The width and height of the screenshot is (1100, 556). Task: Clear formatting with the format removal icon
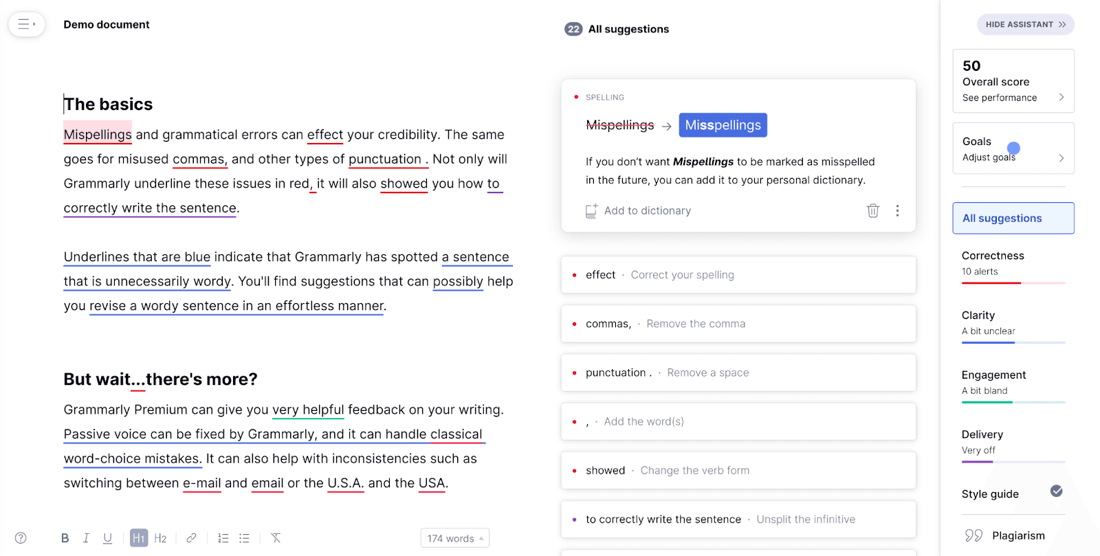pos(276,537)
